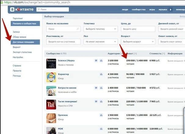Open the игры top menu item
This screenshot has height=134, width=185.
(x=152, y=9)
